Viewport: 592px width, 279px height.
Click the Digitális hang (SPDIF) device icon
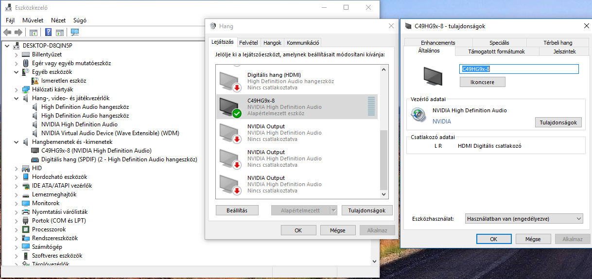tap(35, 159)
